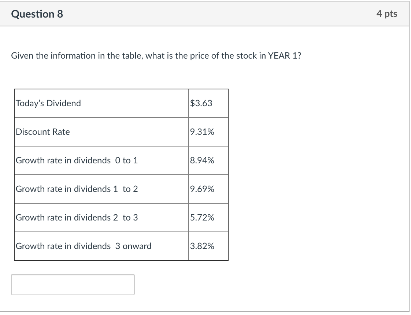Click the question prompt text
The image size is (411, 315).
pyautogui.click(x=156, y=56)
